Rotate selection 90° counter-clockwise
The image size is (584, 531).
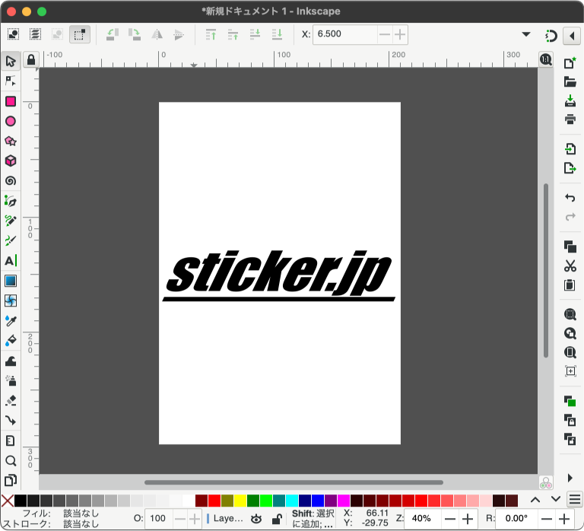113,35
